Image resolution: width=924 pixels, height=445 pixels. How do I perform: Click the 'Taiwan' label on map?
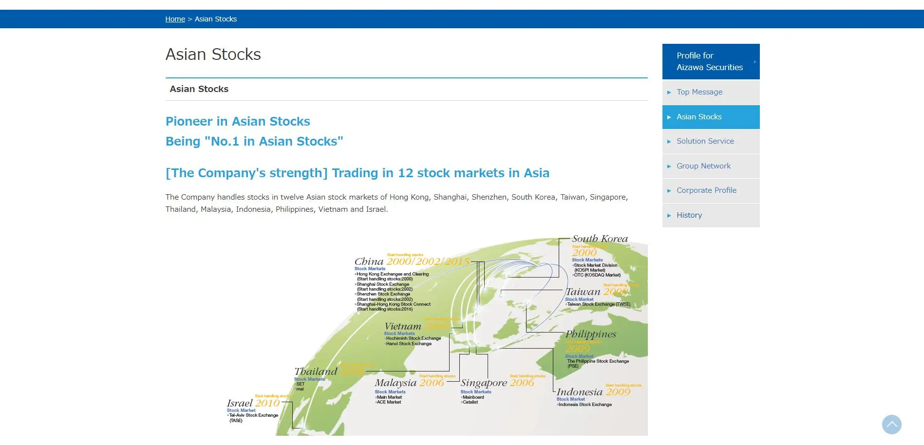click(x=583, y=292)
